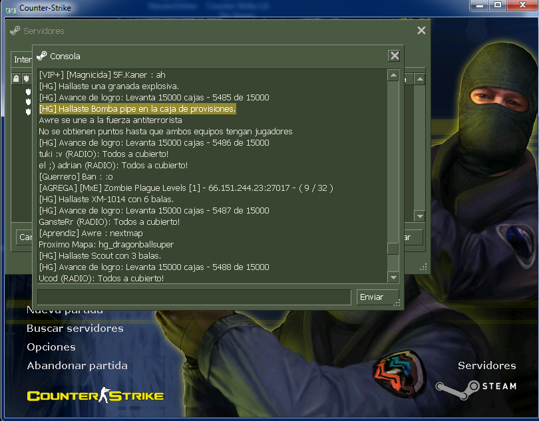Click the '[VIP+] [Magnicida] 5F.Kaner : ah' line
Screen dimensions: 539x421
(102, 75)
